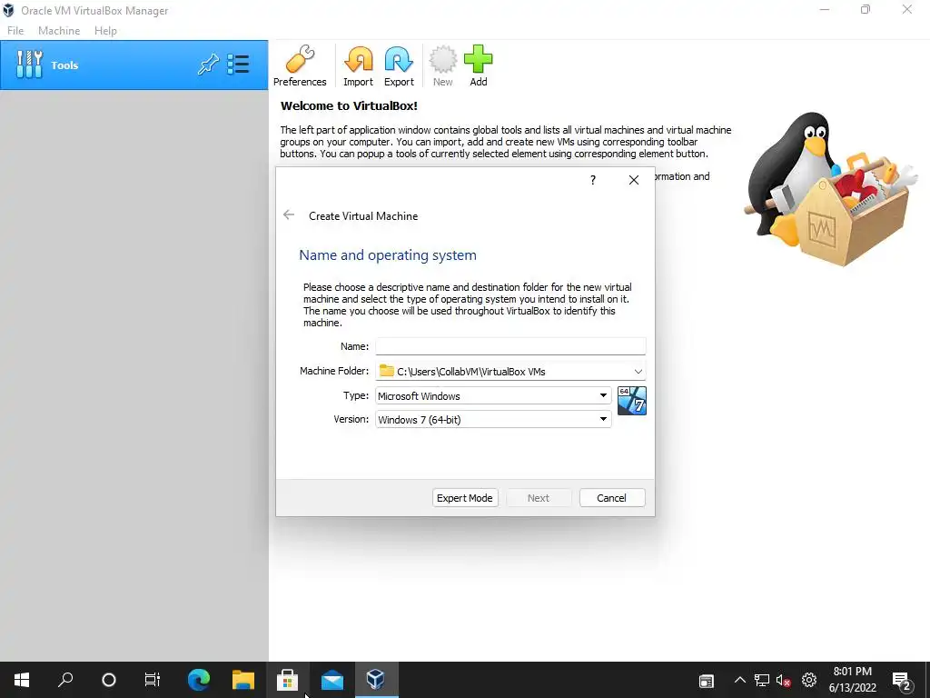Click the Cortana circle icon

(x=109, y=680)
